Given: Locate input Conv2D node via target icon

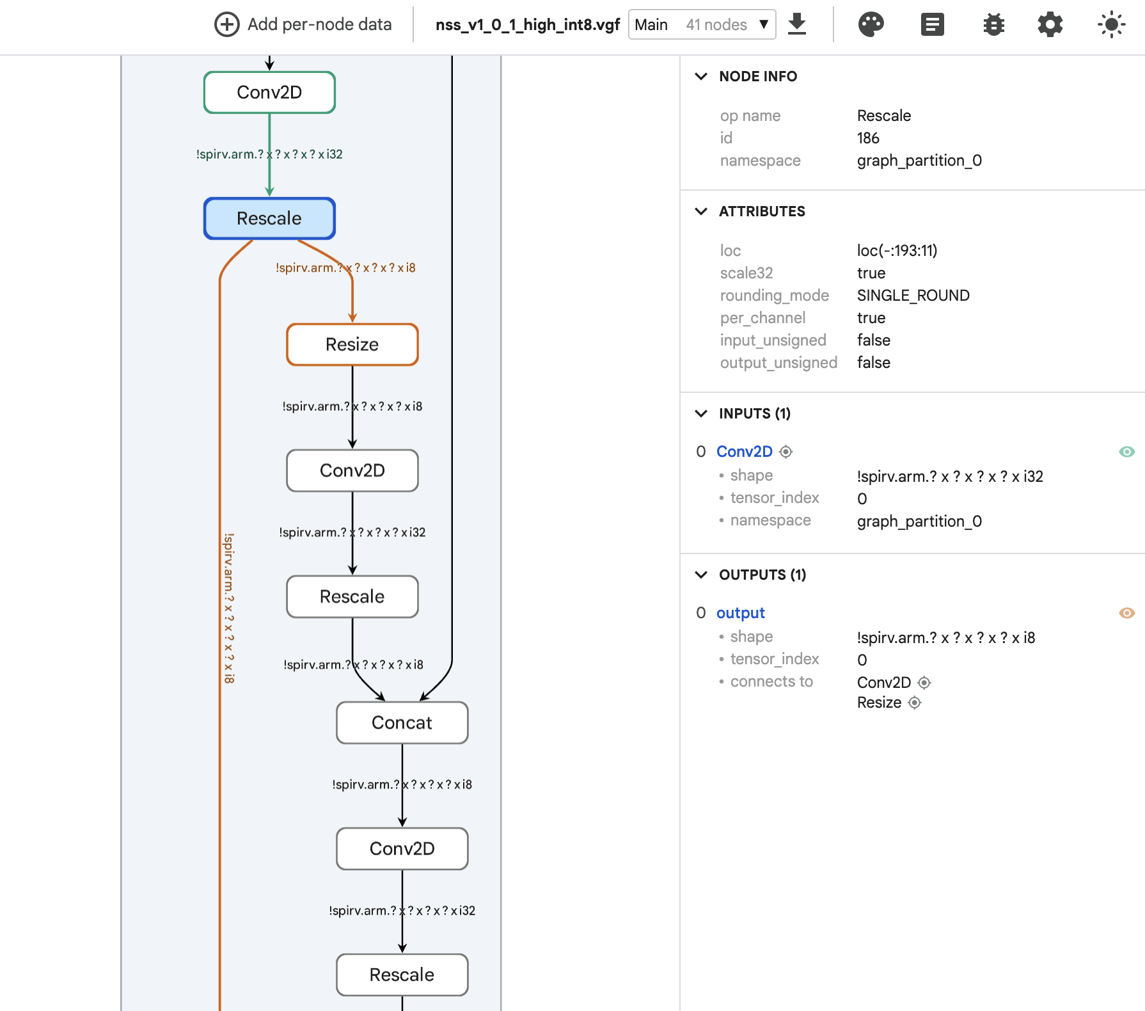Looking at the screenshot, I should [x=786, y=452].
